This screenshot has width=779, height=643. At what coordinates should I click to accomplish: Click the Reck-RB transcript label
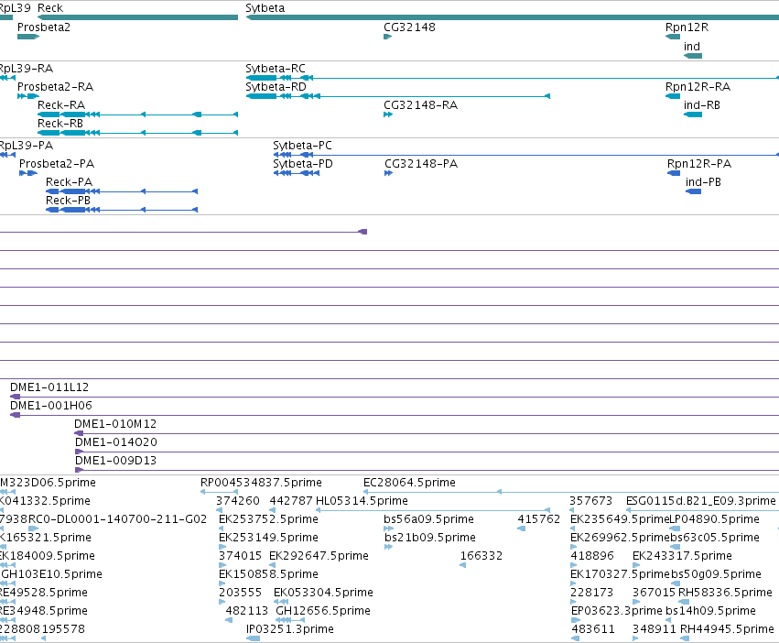(60, 124)
